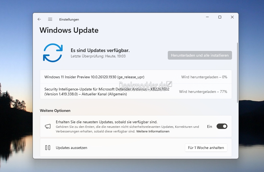The width and height of the screenshot is (264, 172).
Task: Click the 'Ein' toggle state label
Action: pyautogui.click(x=210, y=126)
